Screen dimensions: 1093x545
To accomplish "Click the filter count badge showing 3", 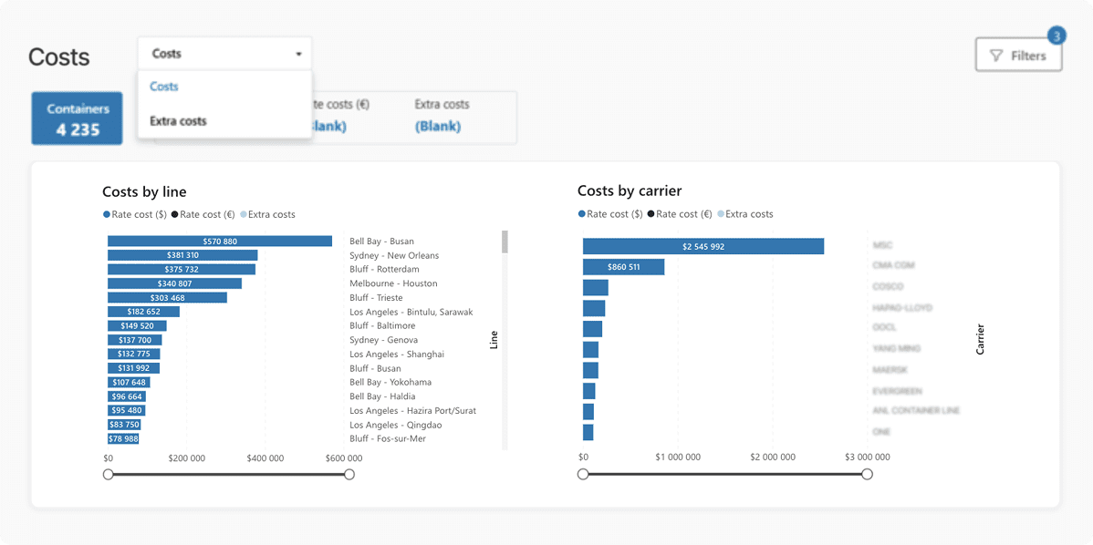I will (x=1057, y=36).
